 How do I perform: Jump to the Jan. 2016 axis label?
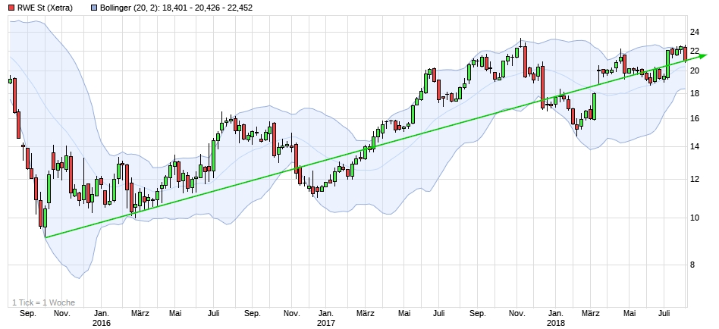tap(102, 318)
